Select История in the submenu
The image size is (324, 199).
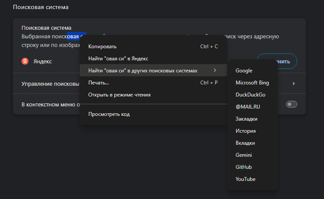click(x=246, y=131)
